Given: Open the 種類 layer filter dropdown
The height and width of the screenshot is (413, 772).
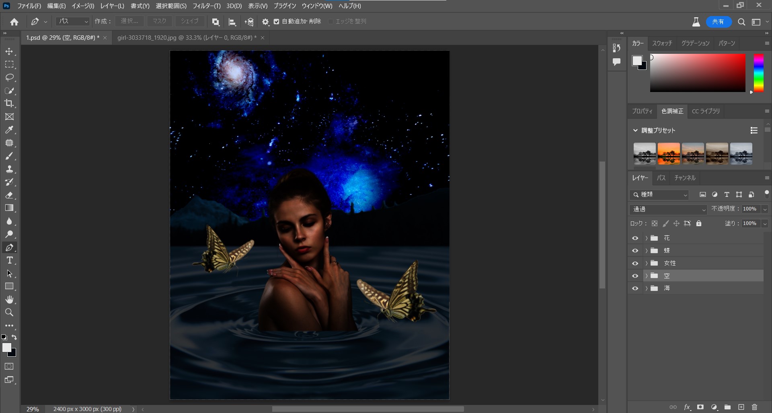Looking at the screenshot, I should (659, 195).
